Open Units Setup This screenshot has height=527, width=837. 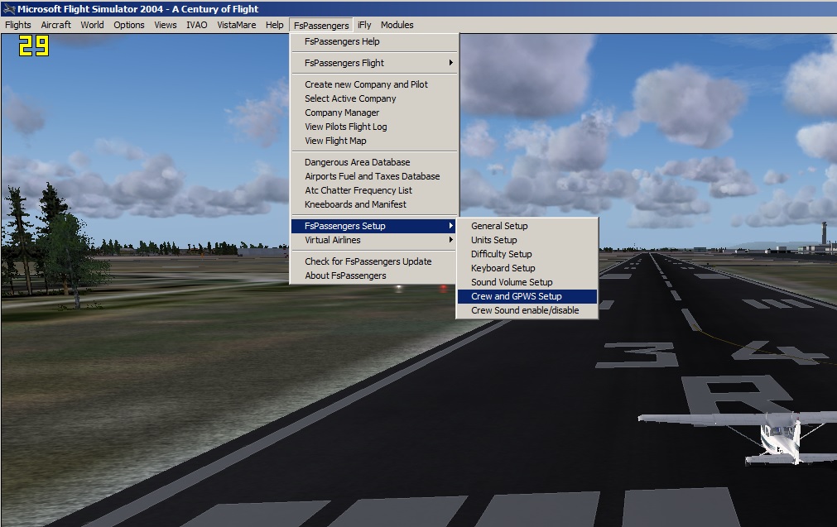pos(527,240)
